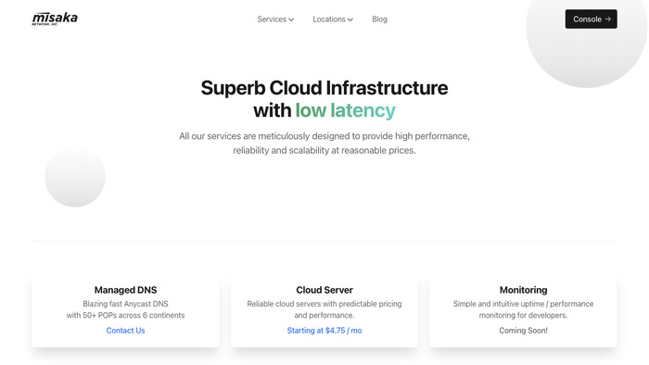Select the Managed DNS card heading
This screenshot has height=365, width=649.
click(125, 290)
